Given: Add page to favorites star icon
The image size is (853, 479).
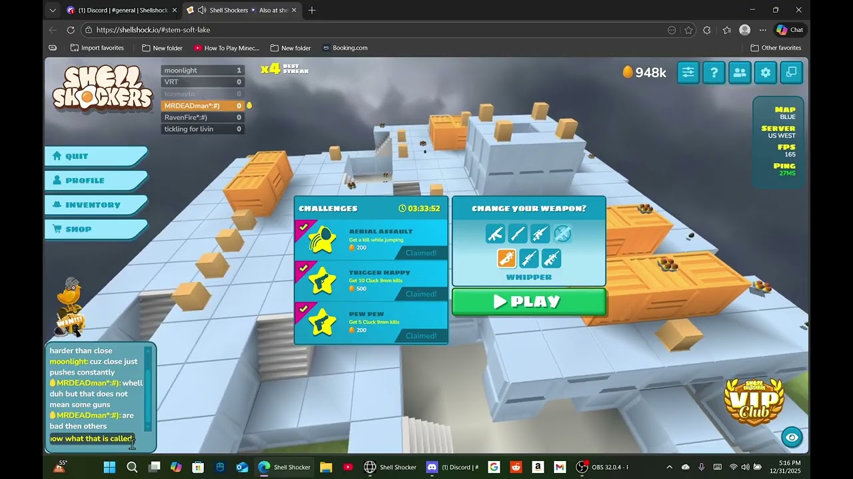Looking at the screenshot, I should (x=688, y=30).
